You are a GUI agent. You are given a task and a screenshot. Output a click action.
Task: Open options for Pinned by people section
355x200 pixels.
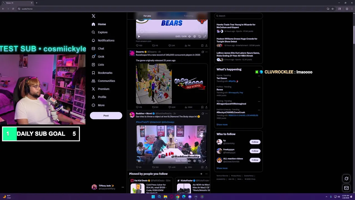206,174
